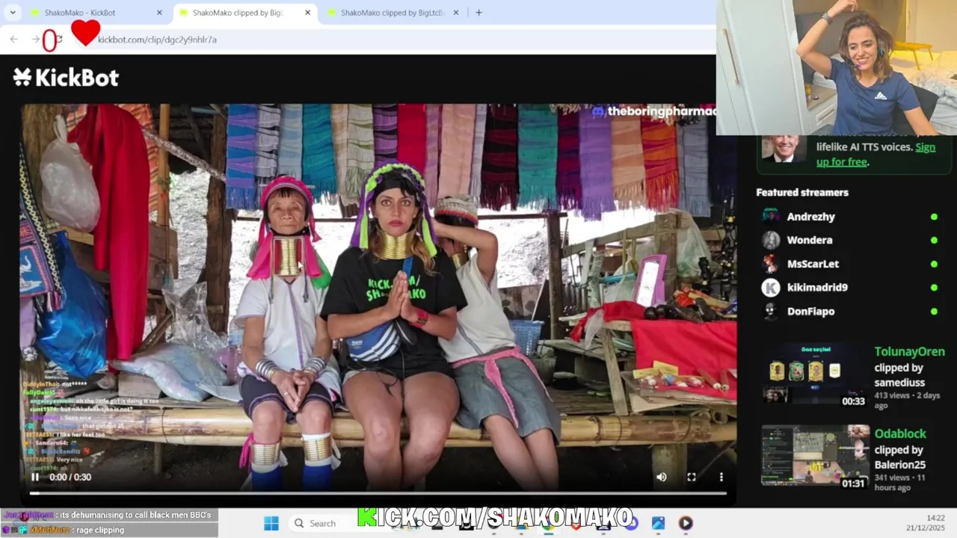The width and height of the screenshot is (957, 538).
Task: Open the media player taskbar icon
Action: point(686,523)
